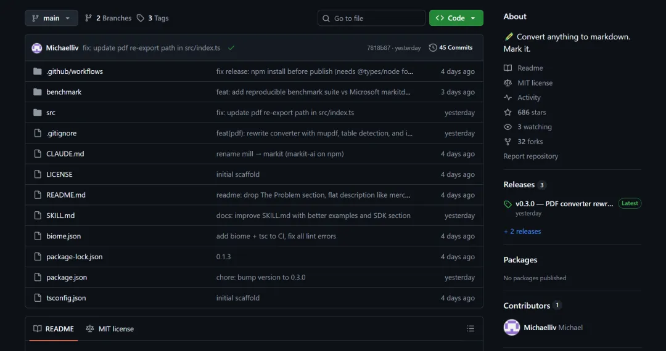666x351 pixels.
Task: View the 686 stars list
Action: pyautogui.click(x=531, y=112)
